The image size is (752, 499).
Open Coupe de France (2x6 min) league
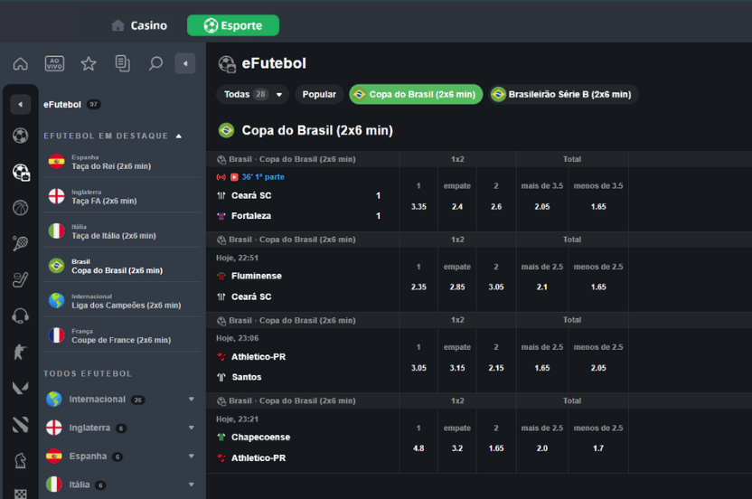coord(122,335)
